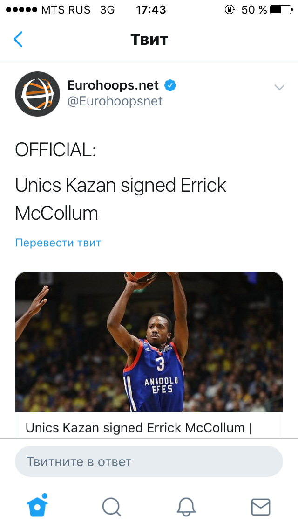Tap the 17:43 clock in status bar
This screenshot has width=298, height=530.
pyautogui.click(x=151, y=9)
